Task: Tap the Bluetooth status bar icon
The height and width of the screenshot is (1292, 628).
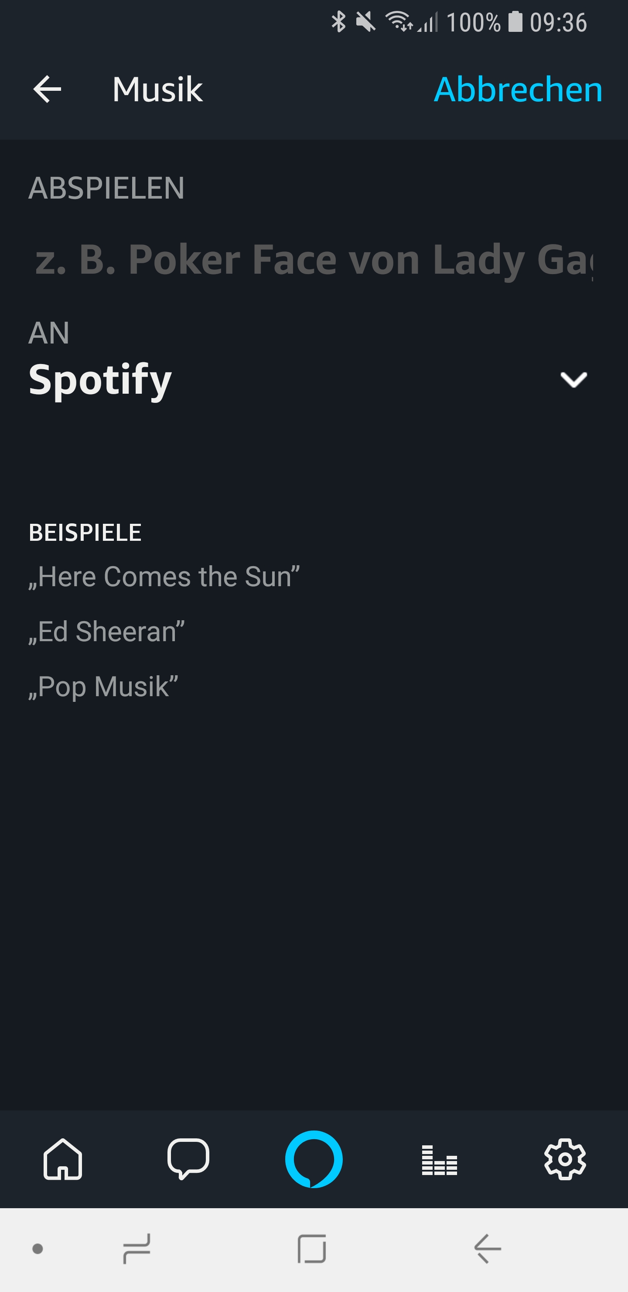Action: (339, 22)
